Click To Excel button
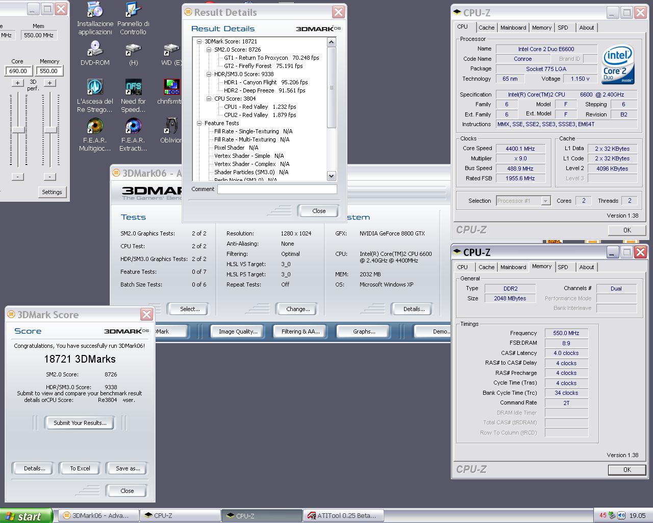653x523 pixels. pyautogui.click(x=80, y=468)
